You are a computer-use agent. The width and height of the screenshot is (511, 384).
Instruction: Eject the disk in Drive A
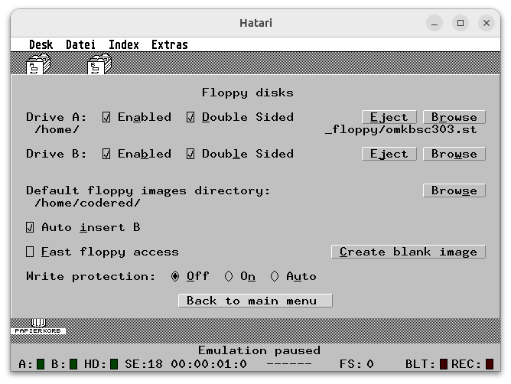(389, 117)
